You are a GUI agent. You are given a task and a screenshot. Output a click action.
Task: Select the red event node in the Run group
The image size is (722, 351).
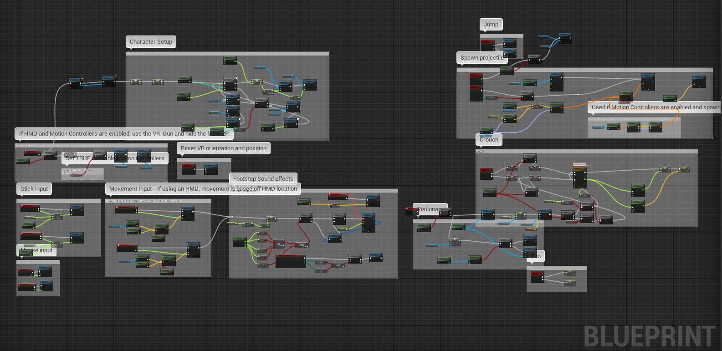tap(537, 277)
